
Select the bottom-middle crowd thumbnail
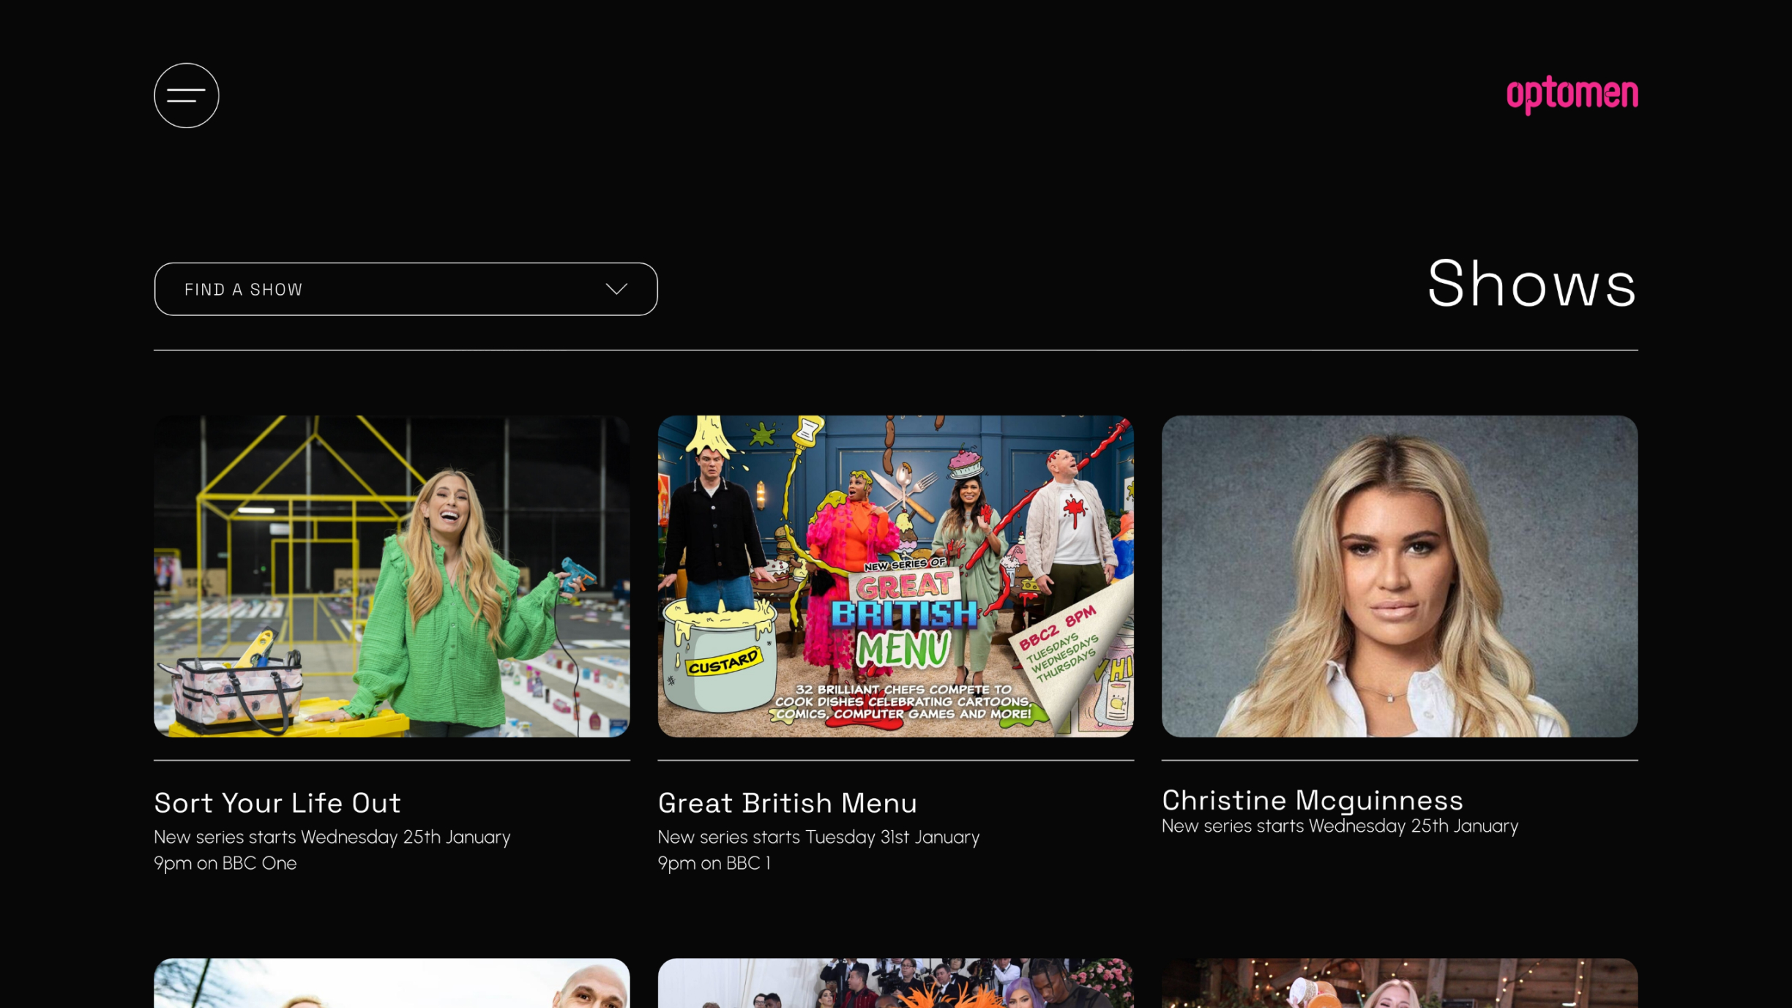pos(895,983)
